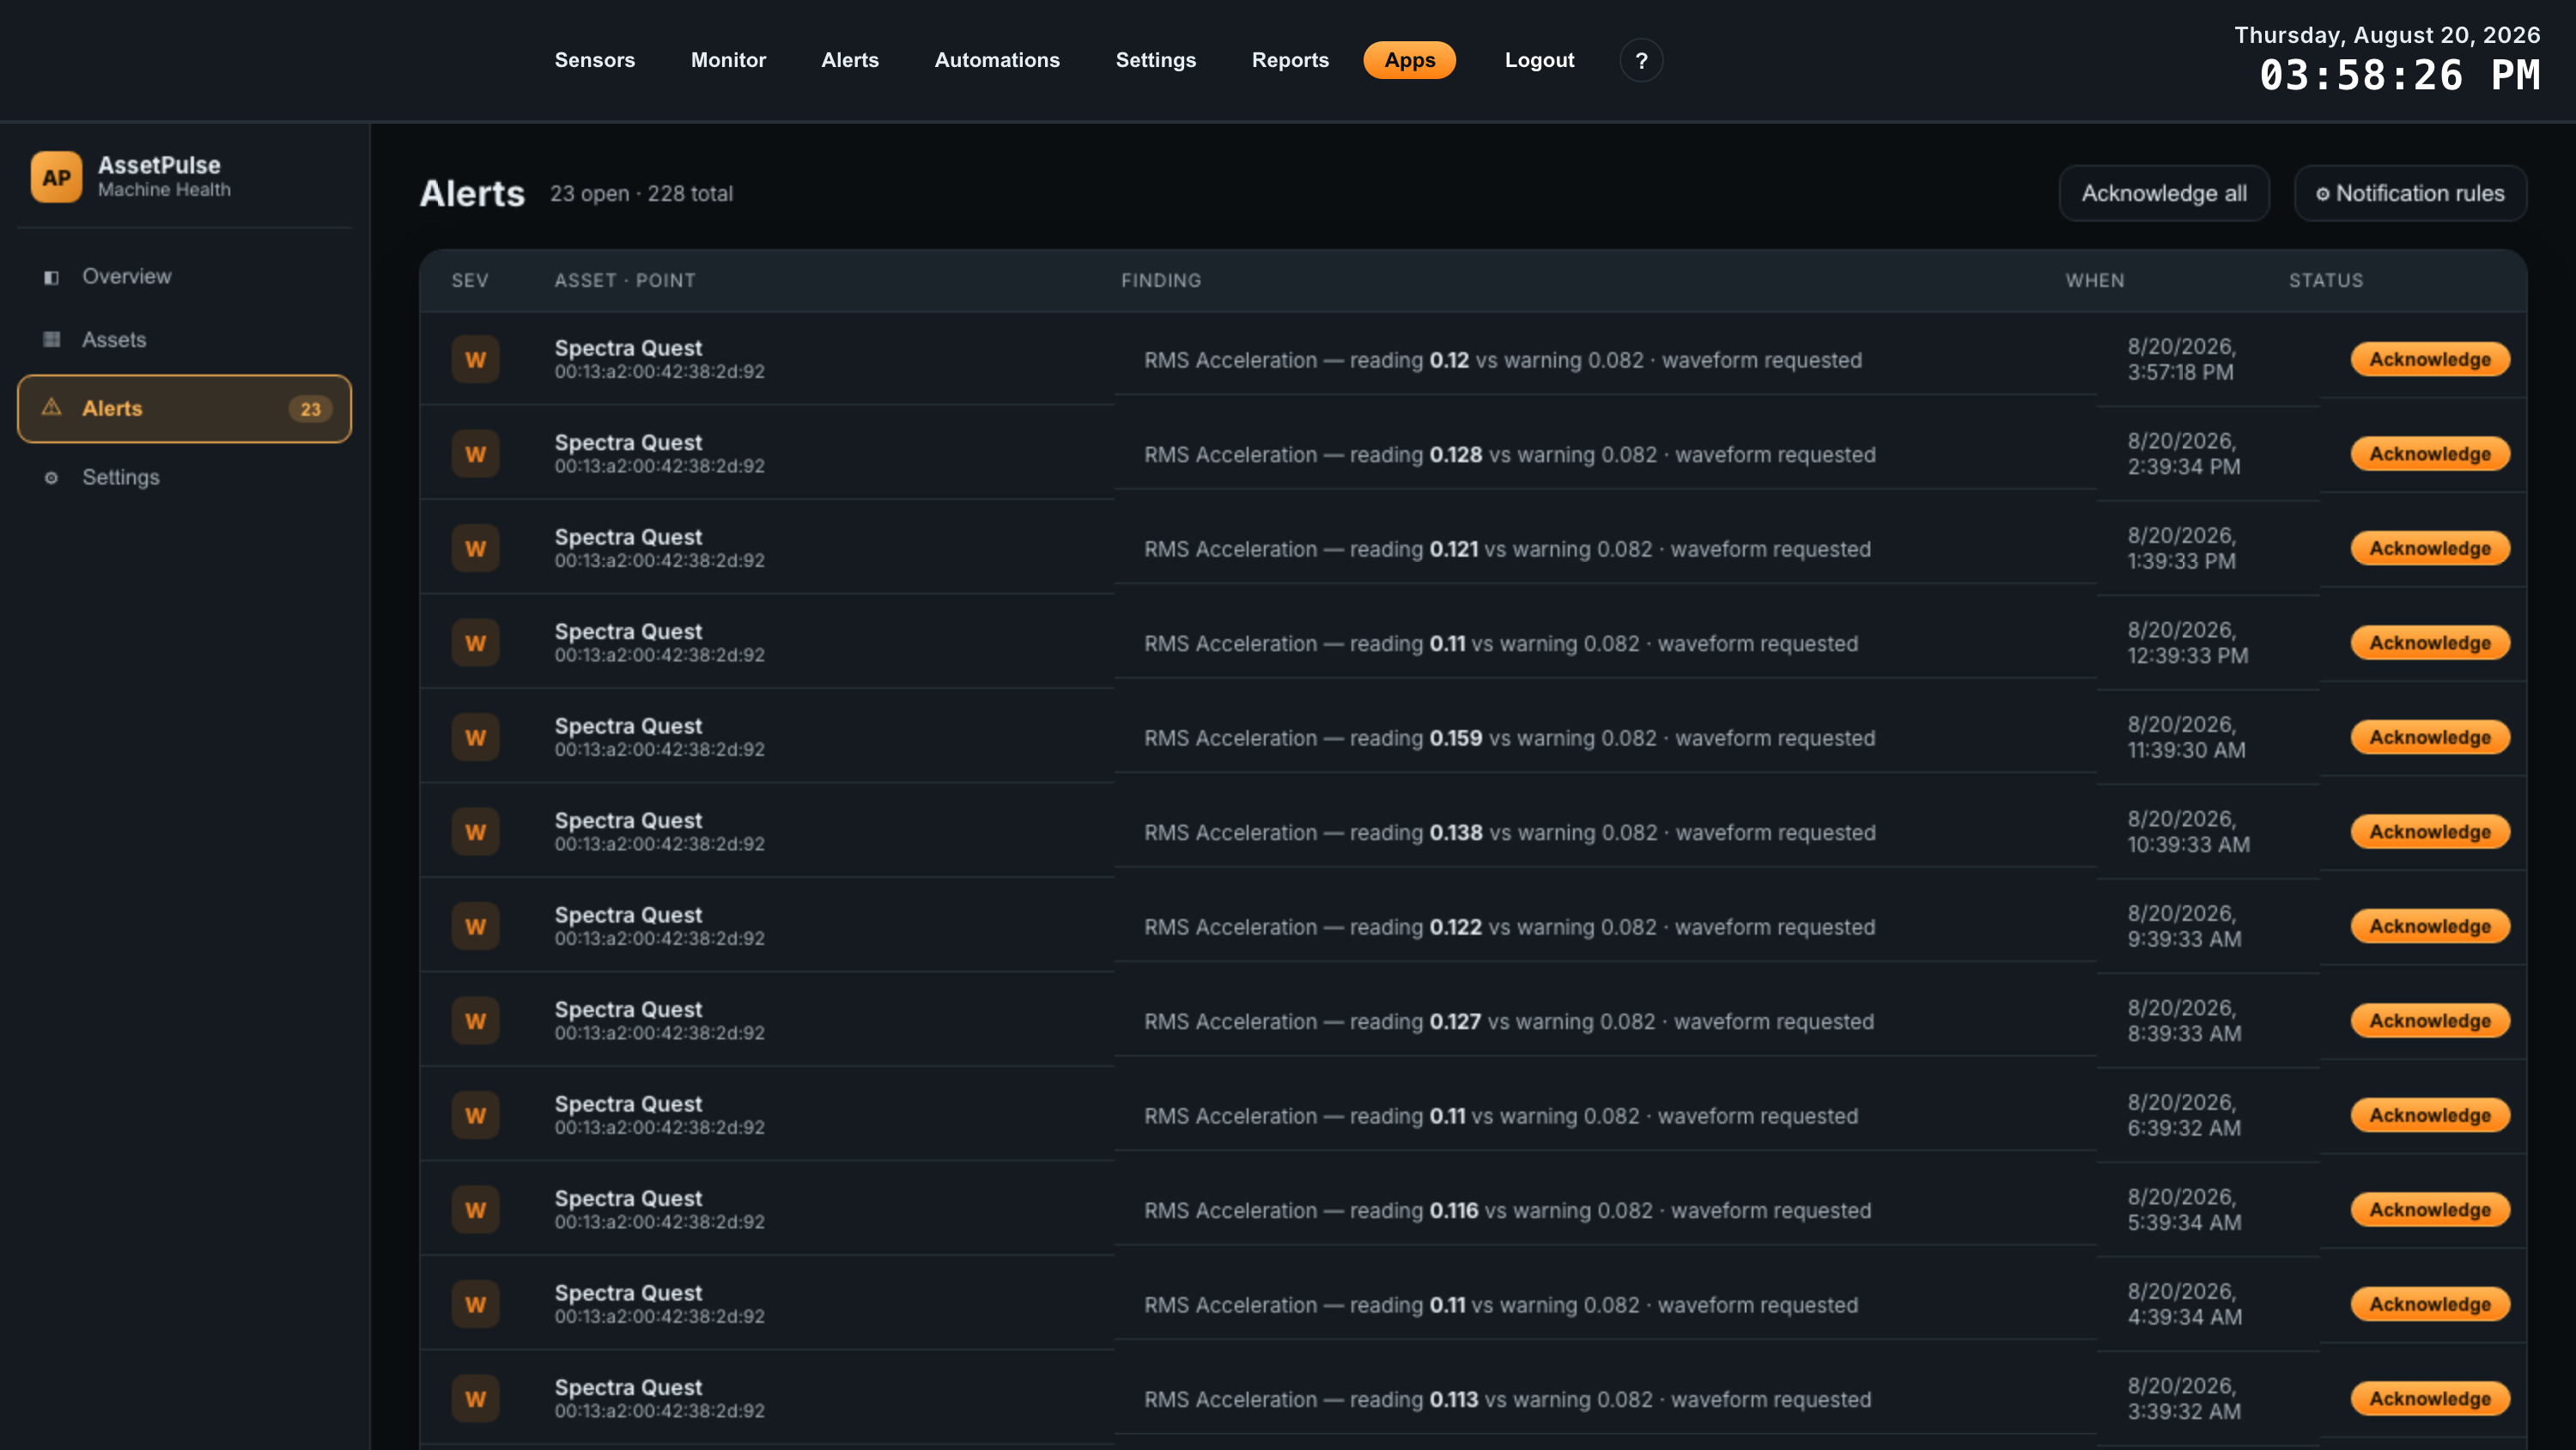Open Settings in top navigation
This screenshot has height=1450, width=2576.
coord(1156,60)
